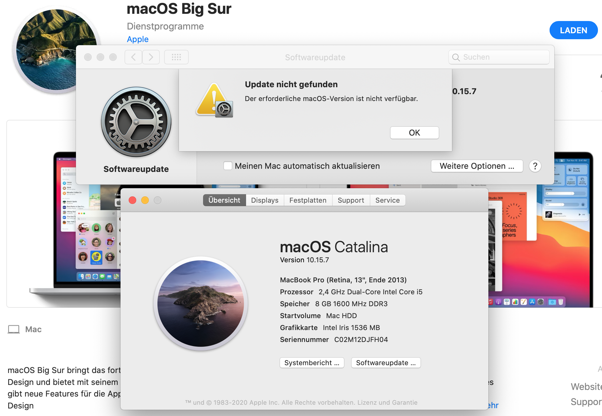This screenshot has width=602, height=416.
Task: Click the Speicher 8 GB line
Action: [334, 304]
